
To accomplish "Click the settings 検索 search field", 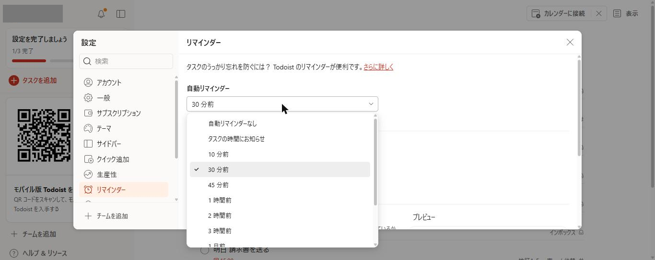I will point(126,61).
